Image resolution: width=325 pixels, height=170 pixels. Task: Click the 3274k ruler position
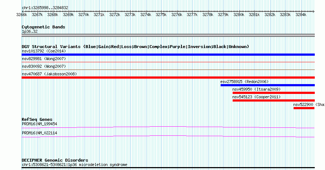pyautogui.click(x=146, y=15)
